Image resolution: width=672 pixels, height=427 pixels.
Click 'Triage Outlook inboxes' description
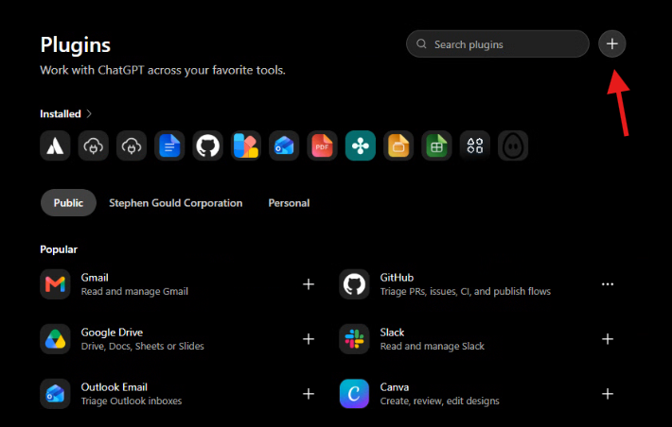pos(132,401)
